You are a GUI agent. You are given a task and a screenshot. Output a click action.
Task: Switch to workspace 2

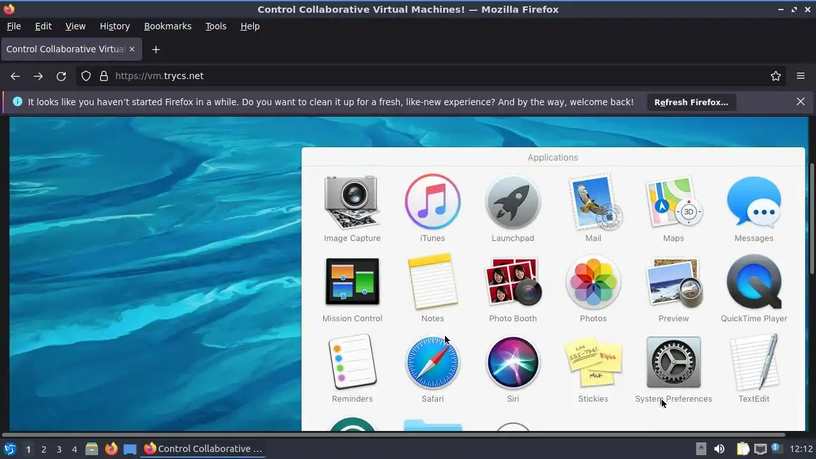[x=43, y=449]
